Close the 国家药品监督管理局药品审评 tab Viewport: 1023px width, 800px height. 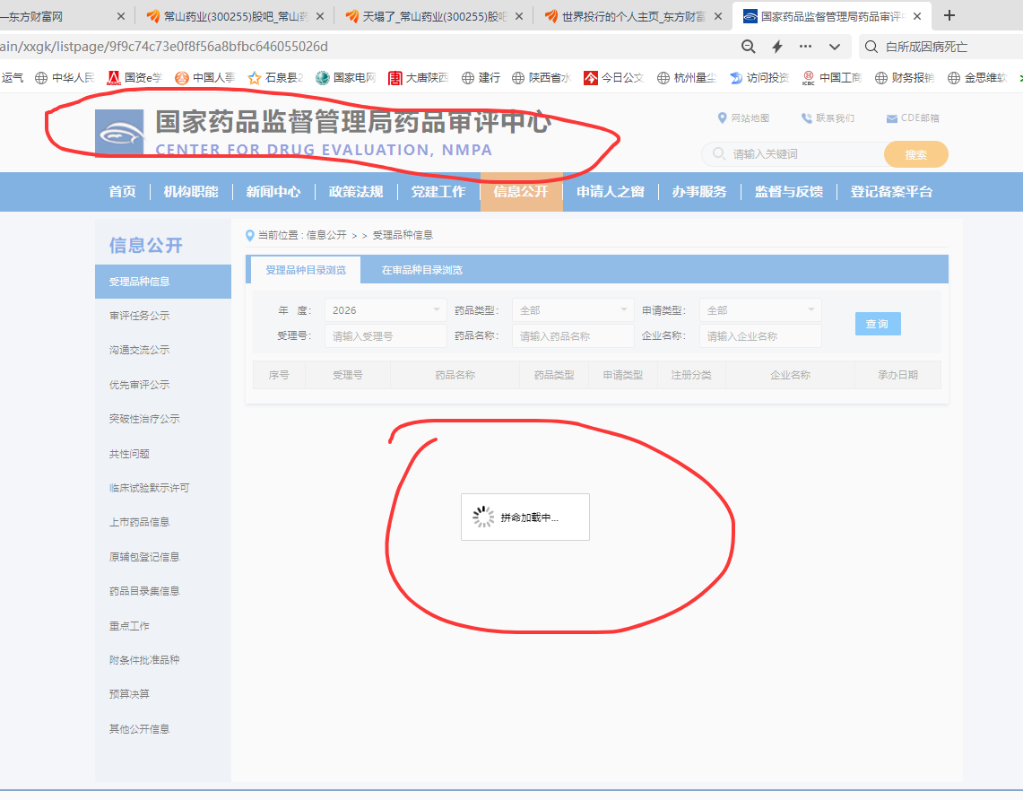click(x=917, y=16)
